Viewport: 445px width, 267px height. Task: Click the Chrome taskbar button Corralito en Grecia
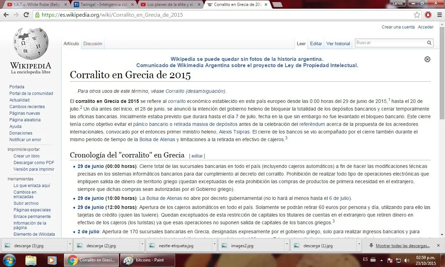point(91,260)
